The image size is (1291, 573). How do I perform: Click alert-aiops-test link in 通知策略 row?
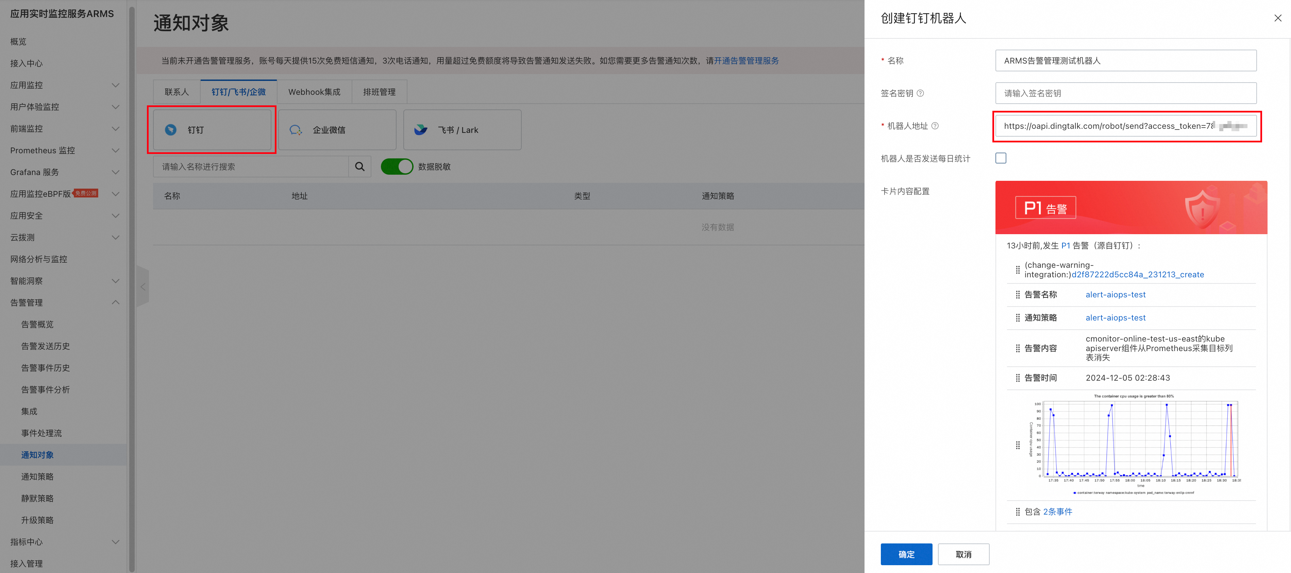point(1116,317)
